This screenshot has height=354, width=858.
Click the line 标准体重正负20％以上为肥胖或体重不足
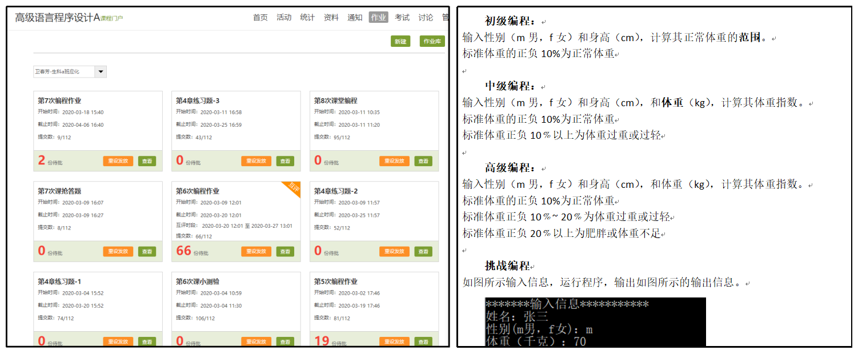coord(562,234)
